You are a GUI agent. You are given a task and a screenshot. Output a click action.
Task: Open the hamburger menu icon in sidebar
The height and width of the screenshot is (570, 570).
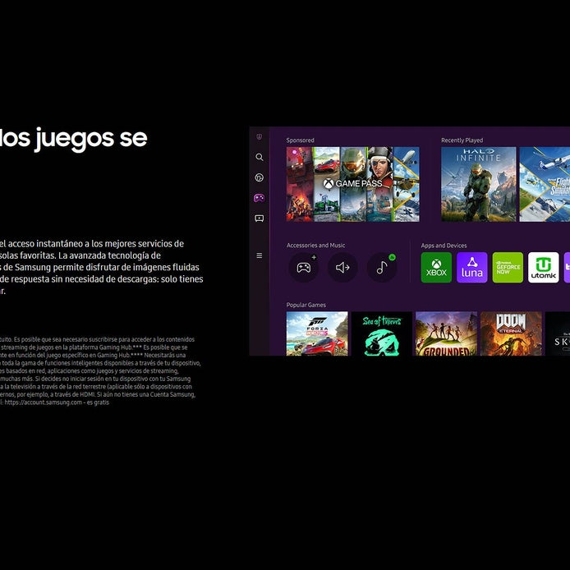click(260, 255)
